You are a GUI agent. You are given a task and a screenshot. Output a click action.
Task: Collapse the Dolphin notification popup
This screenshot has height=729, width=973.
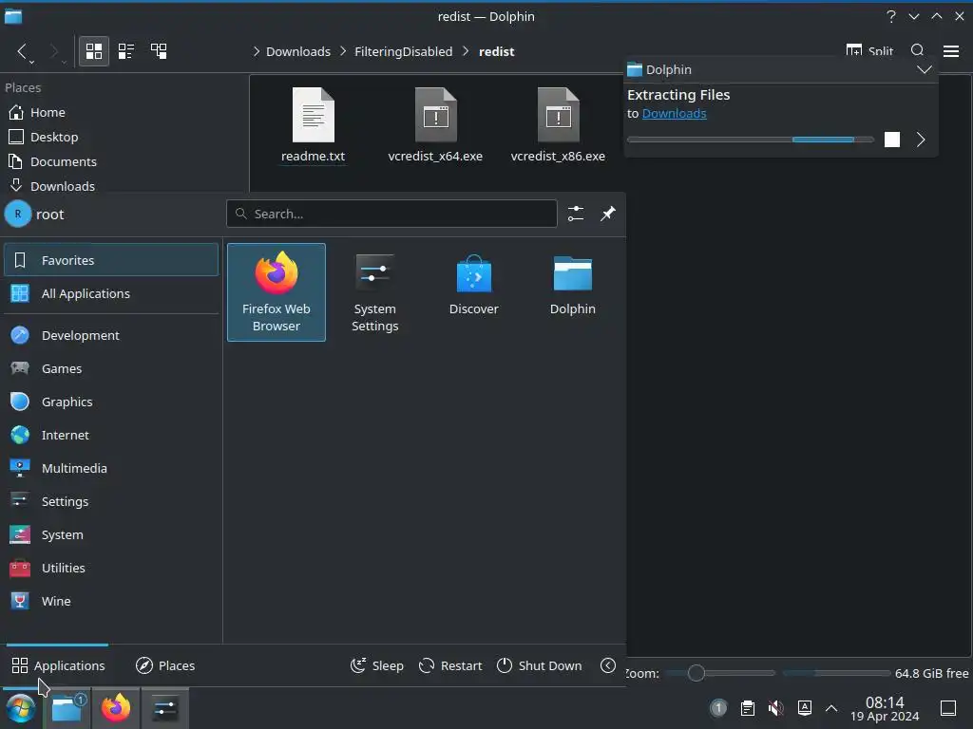[924, 69]
